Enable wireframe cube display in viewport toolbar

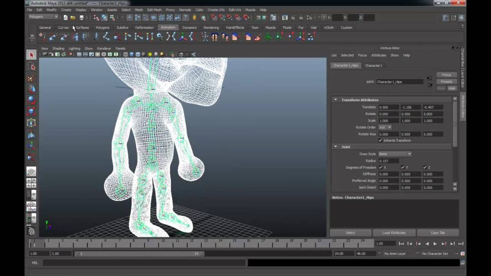pyautogui.click(x=125, y=55)
